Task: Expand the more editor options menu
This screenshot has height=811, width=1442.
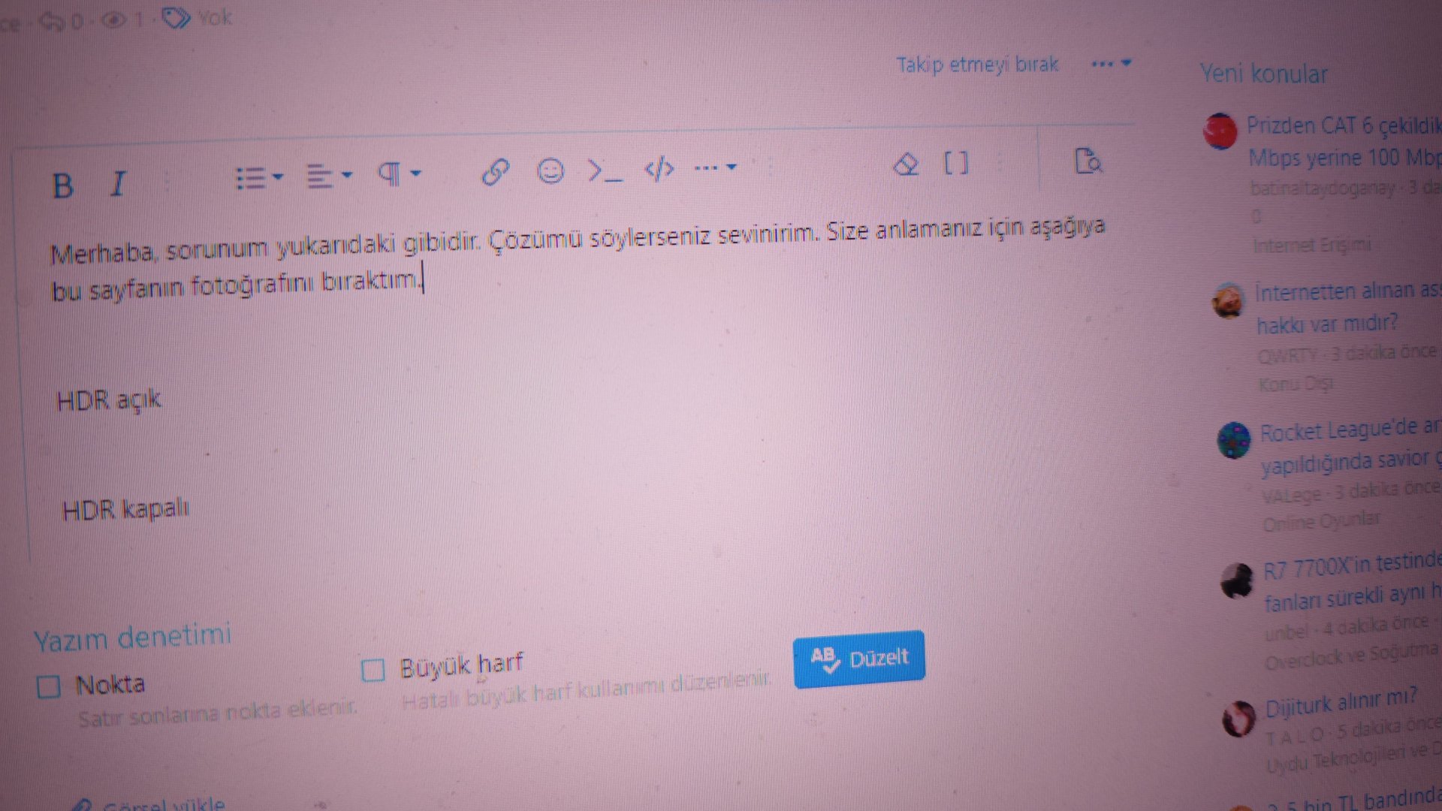Action: tap(714, 167)
